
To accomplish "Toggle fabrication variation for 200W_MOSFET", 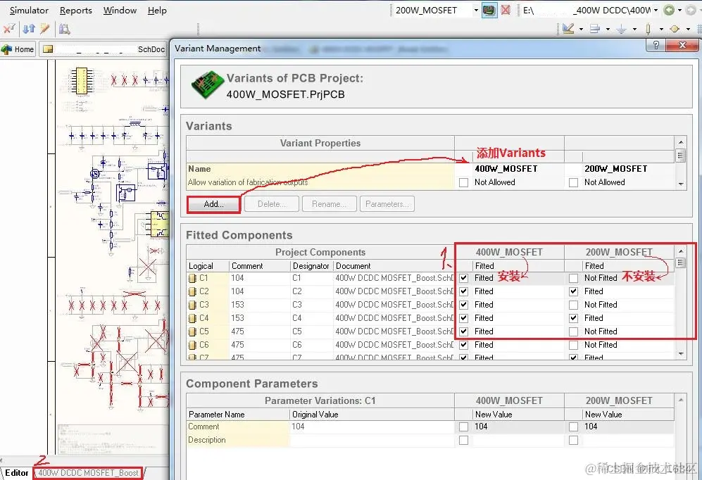I will (x=574, y=182).
